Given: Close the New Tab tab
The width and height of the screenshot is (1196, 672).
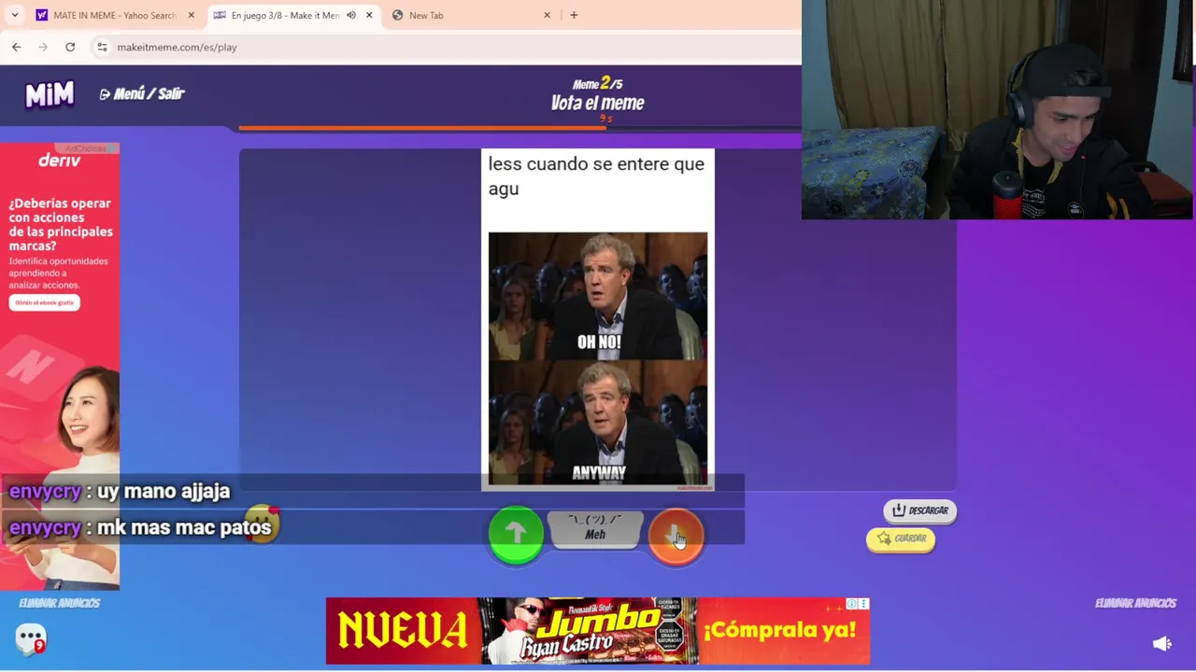Looking at the screenshot, I should pyautogui.click(x=547, y=15).
